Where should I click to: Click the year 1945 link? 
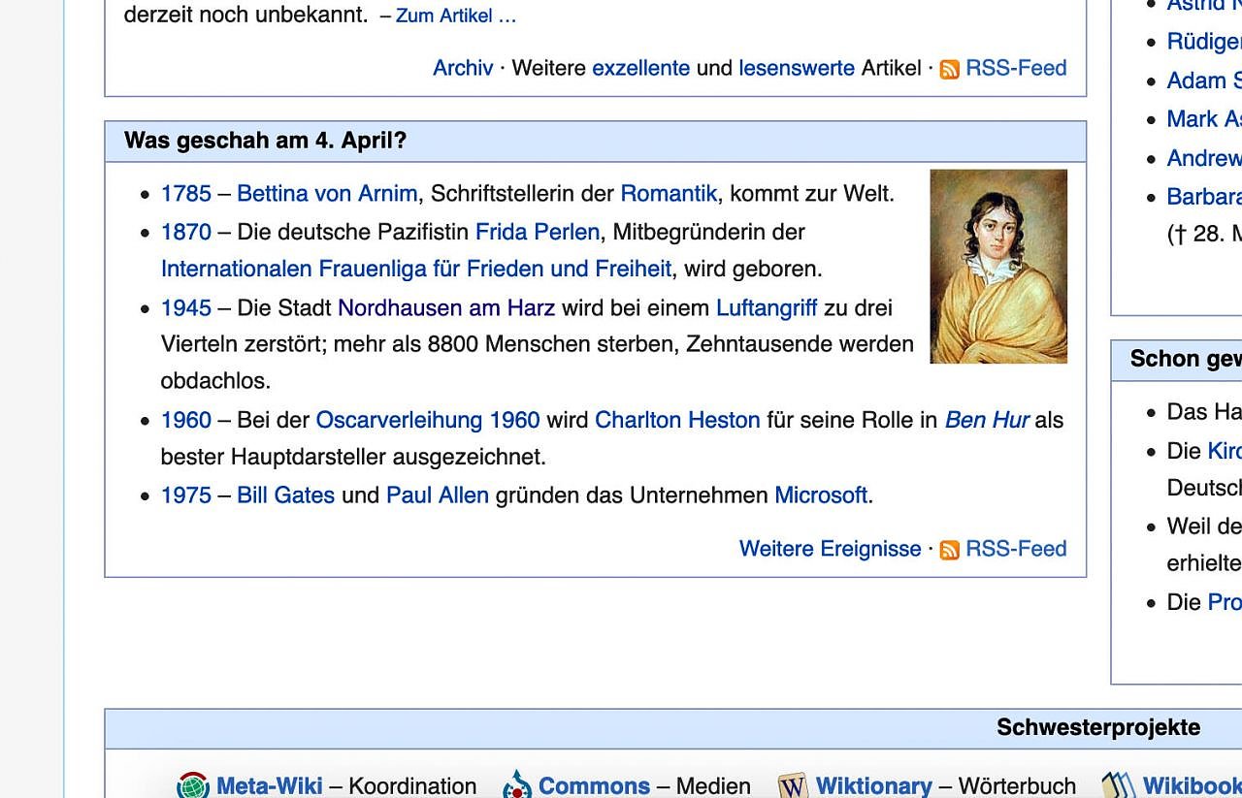click(185, 307)
